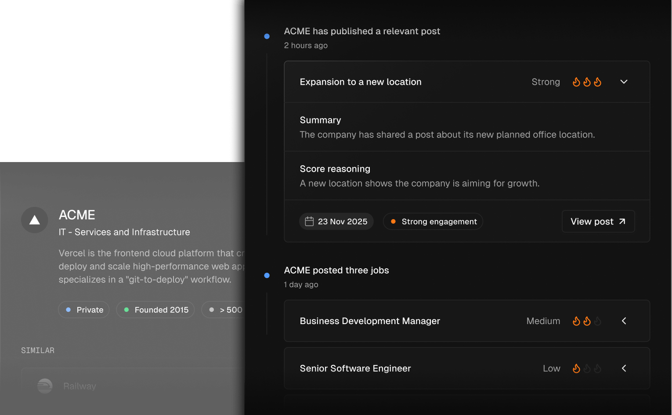Collapse the Expansion to a new location card

pyautogui.click(x=624, y=82)
